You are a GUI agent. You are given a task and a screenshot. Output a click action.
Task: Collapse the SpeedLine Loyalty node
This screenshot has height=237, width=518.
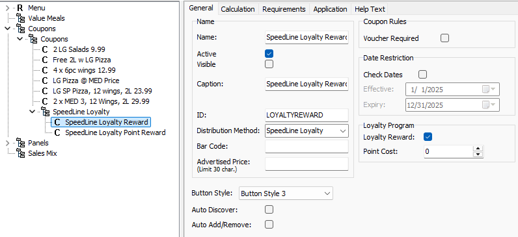point(33,112)
